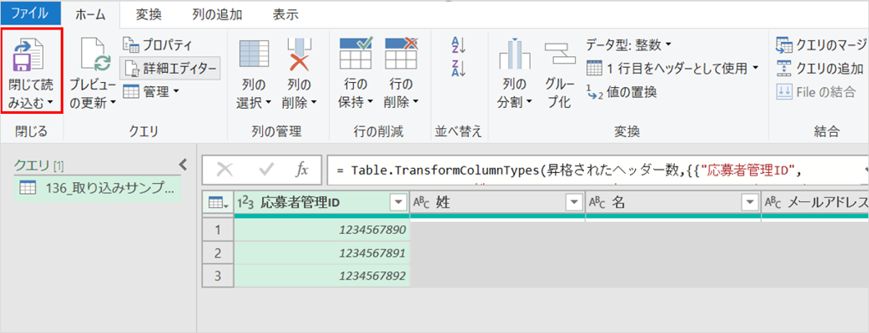Click the 123 type icon of 応募者管理ID
This screenshot has width=869, height=333.
(246, 203)
